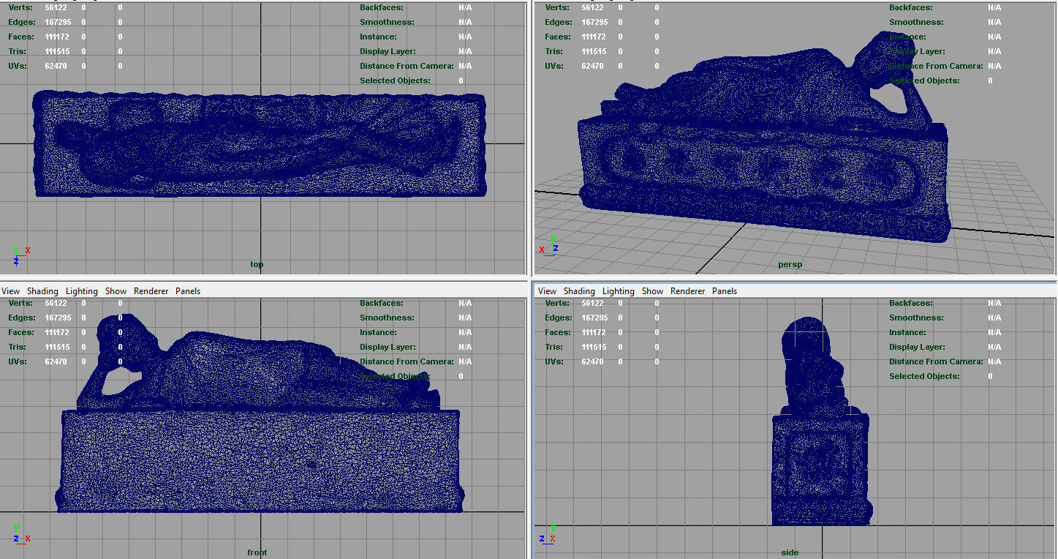Viewport: 1058px width, 559px height.
Task: Open the Panels menu in the side panel
Action: point(725,291)
